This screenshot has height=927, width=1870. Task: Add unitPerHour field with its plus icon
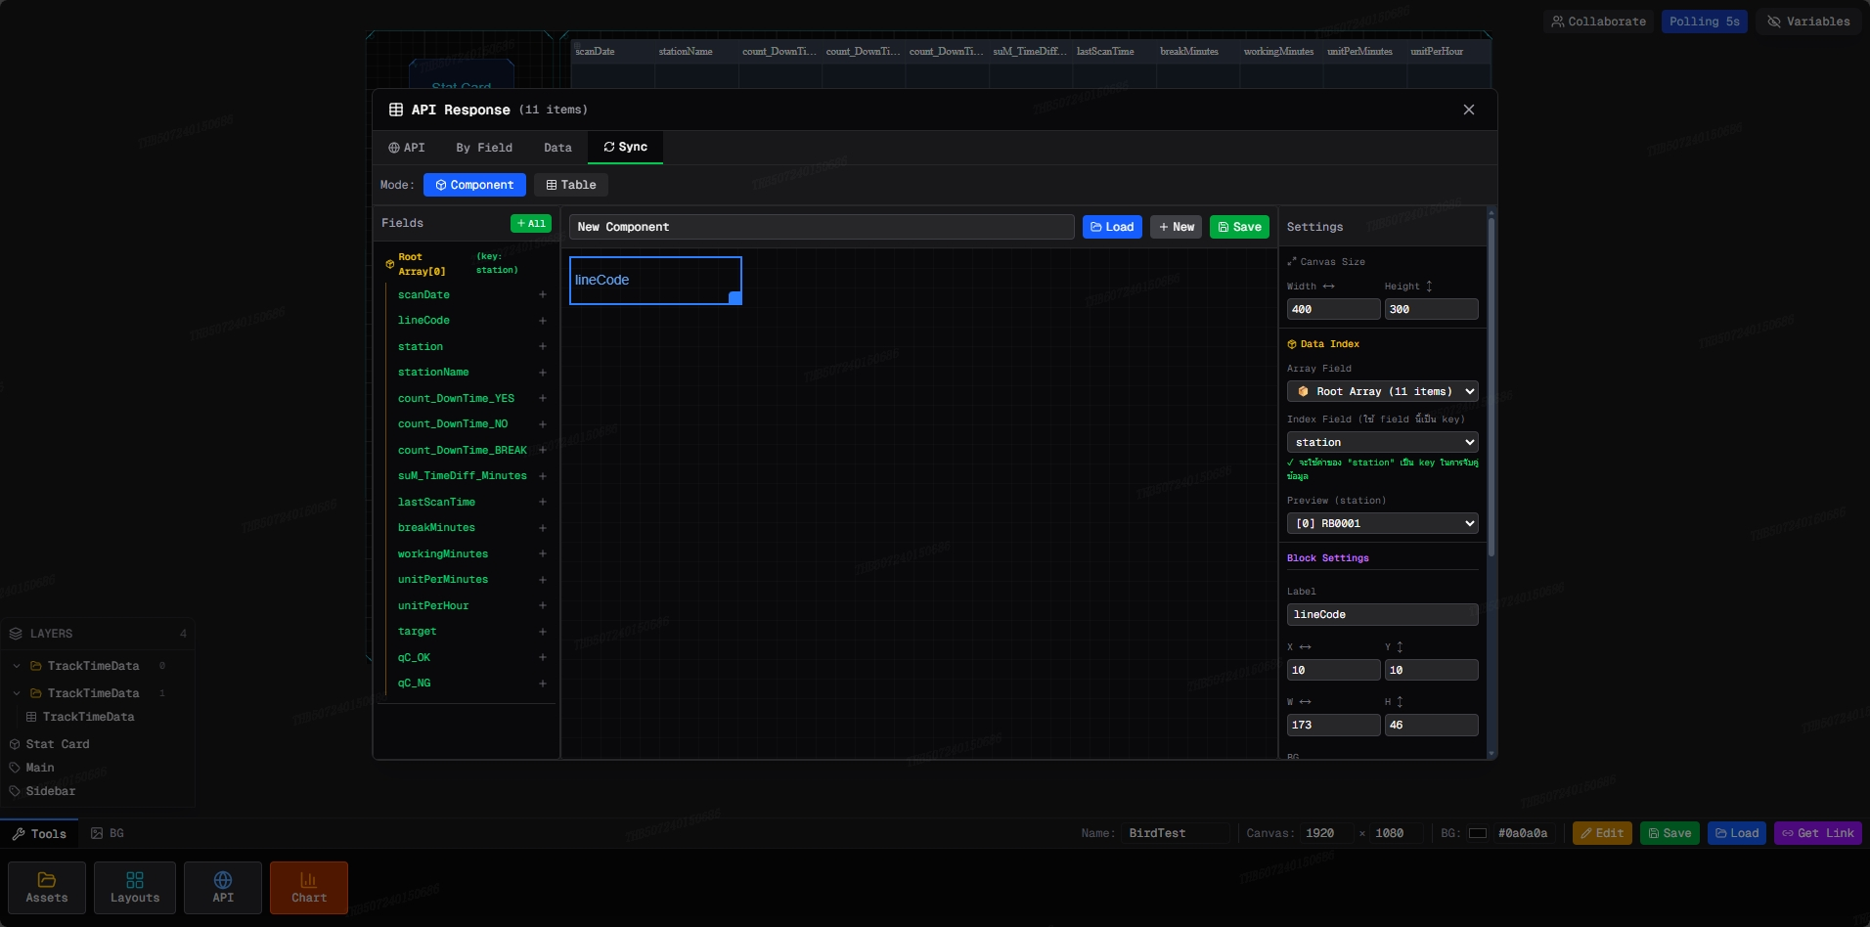tap(543, 605)
